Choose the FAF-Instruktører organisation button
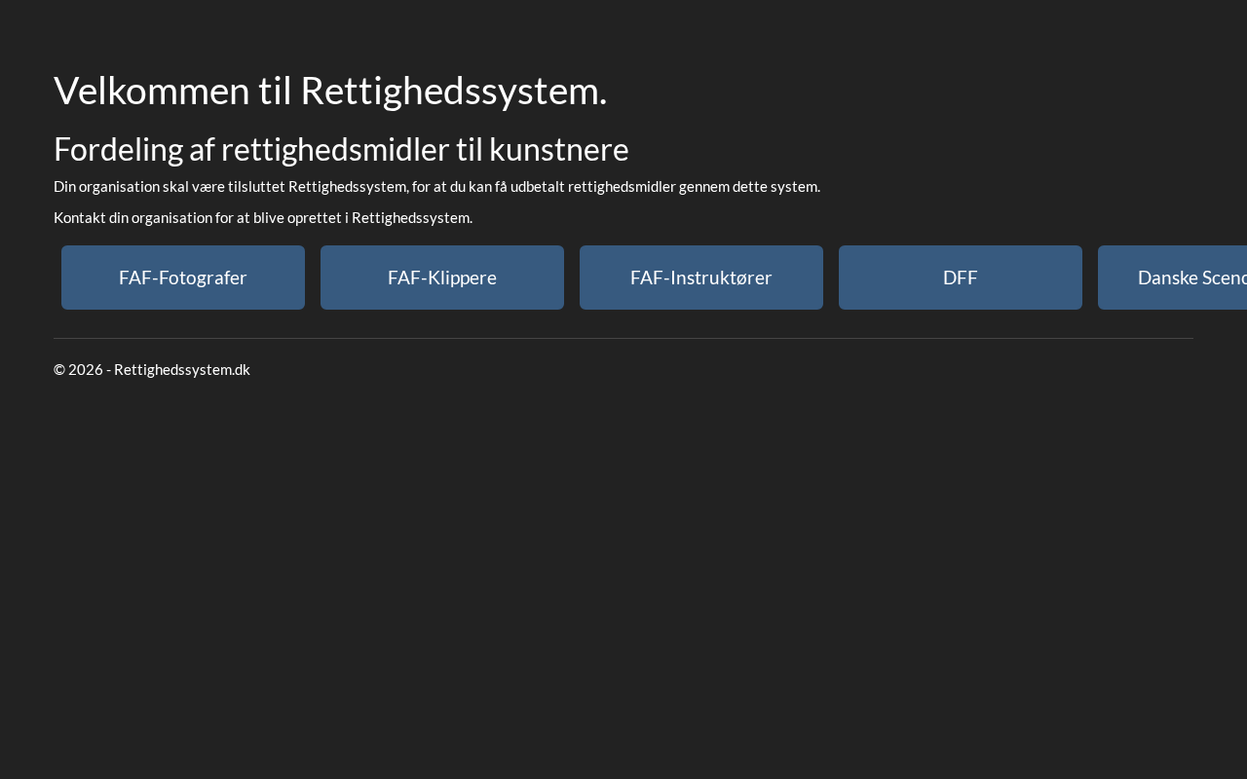Viewport: 1247px width, 779px height. coord(701,278)
